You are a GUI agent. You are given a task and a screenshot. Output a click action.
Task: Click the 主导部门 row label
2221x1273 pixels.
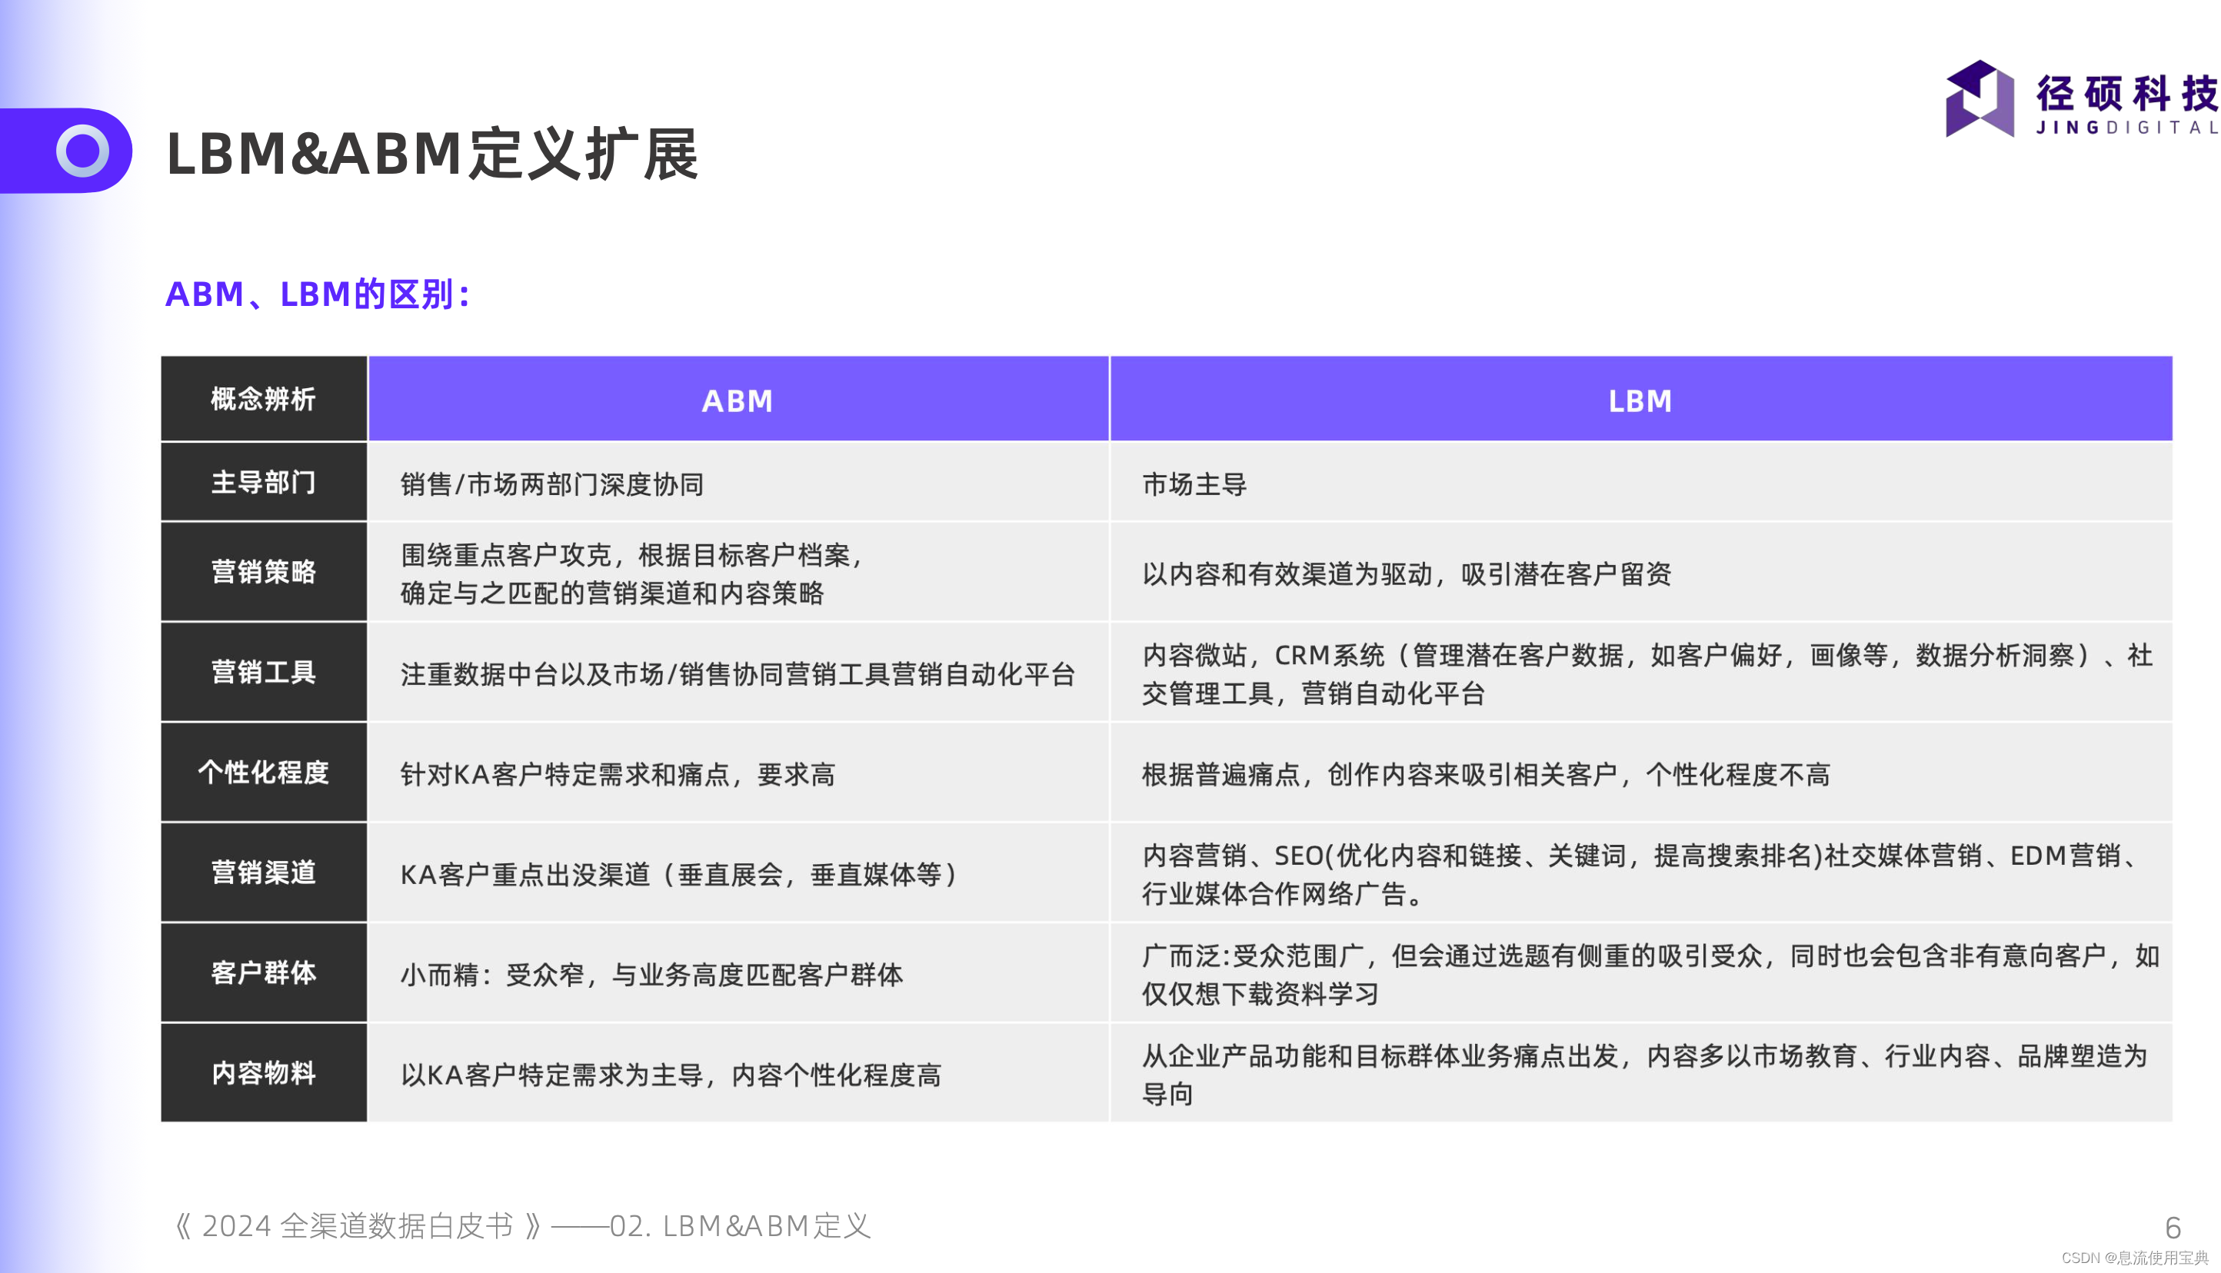click(262, 482)
